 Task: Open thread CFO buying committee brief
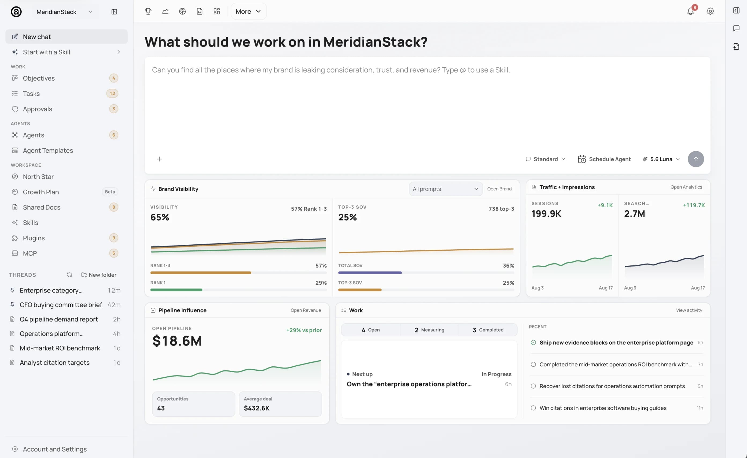point(65,305)
